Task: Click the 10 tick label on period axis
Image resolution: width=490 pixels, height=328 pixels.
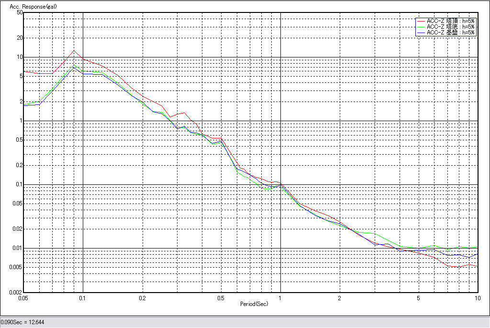Action: pos(477,298)
